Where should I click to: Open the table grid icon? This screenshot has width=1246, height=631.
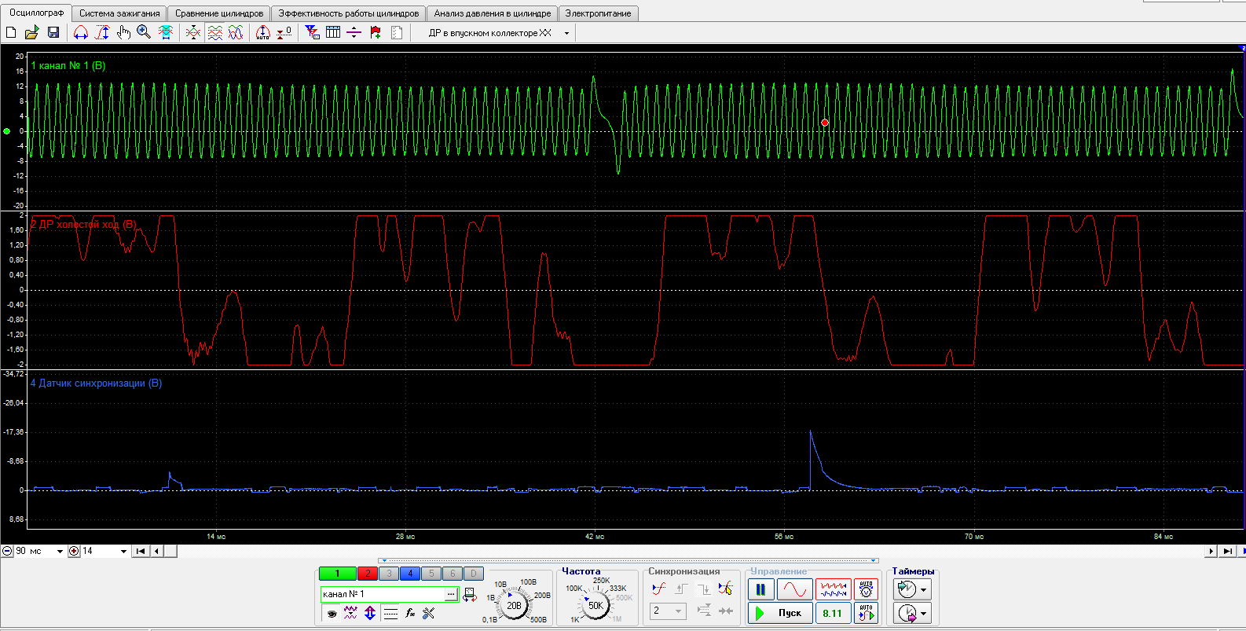coord(333,32)
